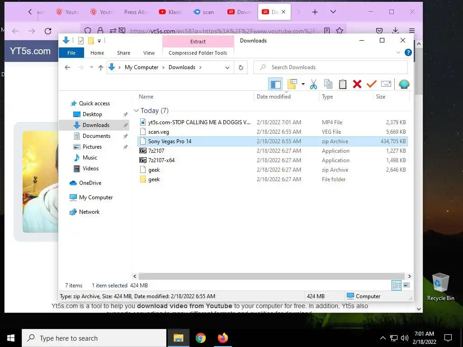This screenshot has height=347, width=463.
Task: Click the orange checkmark Properties icon
Action: [x=372, y=84]
